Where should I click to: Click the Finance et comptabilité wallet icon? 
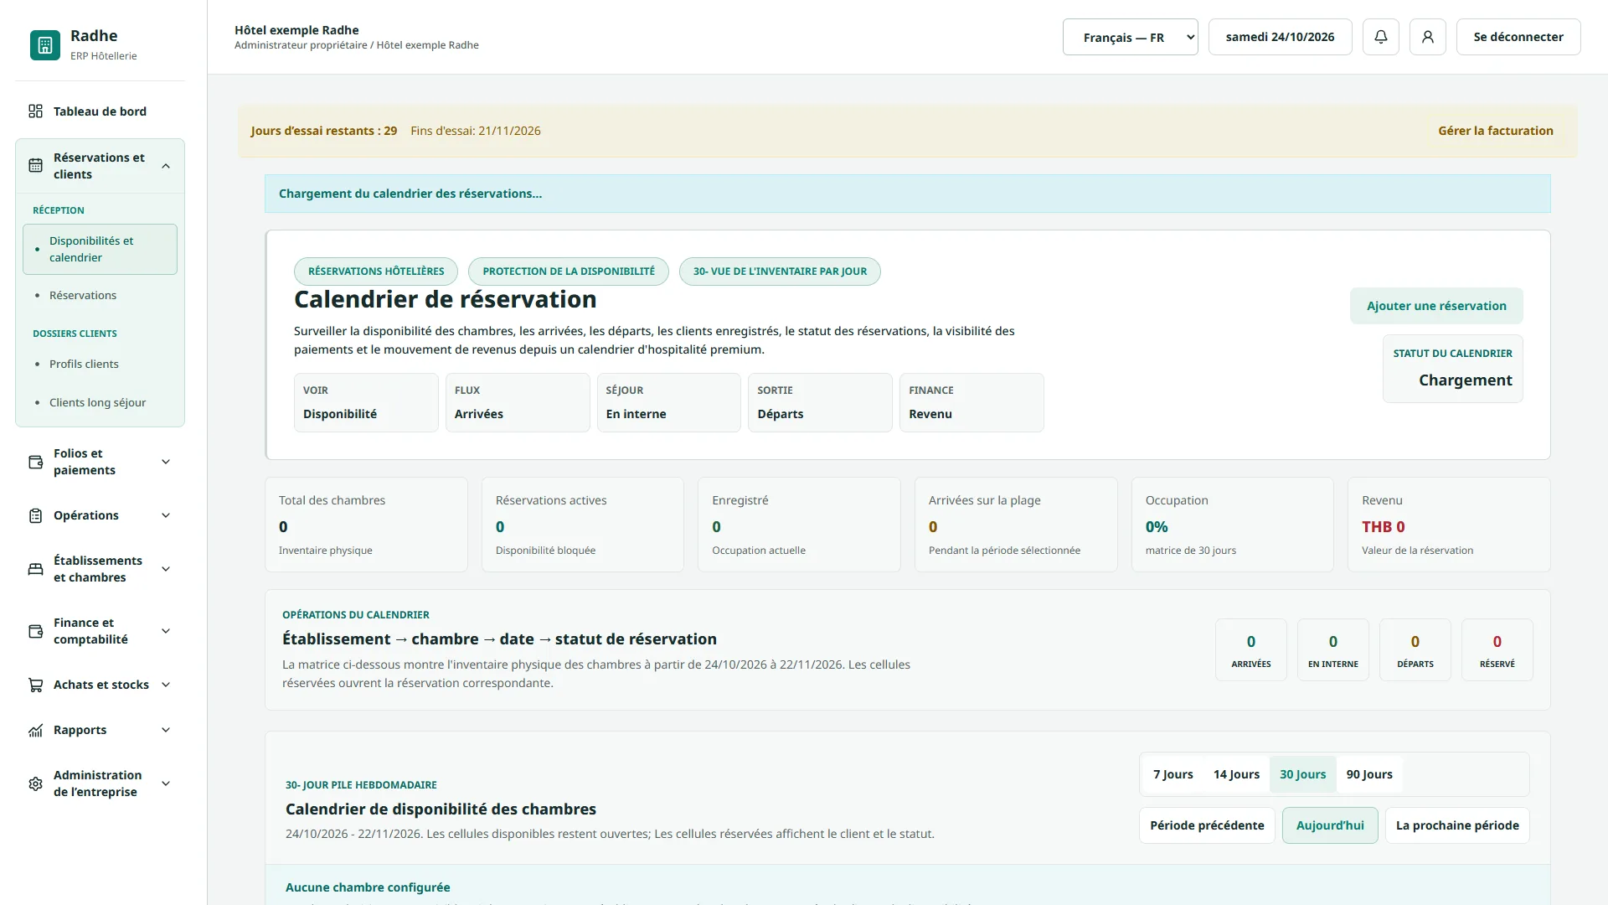point(35,631)
